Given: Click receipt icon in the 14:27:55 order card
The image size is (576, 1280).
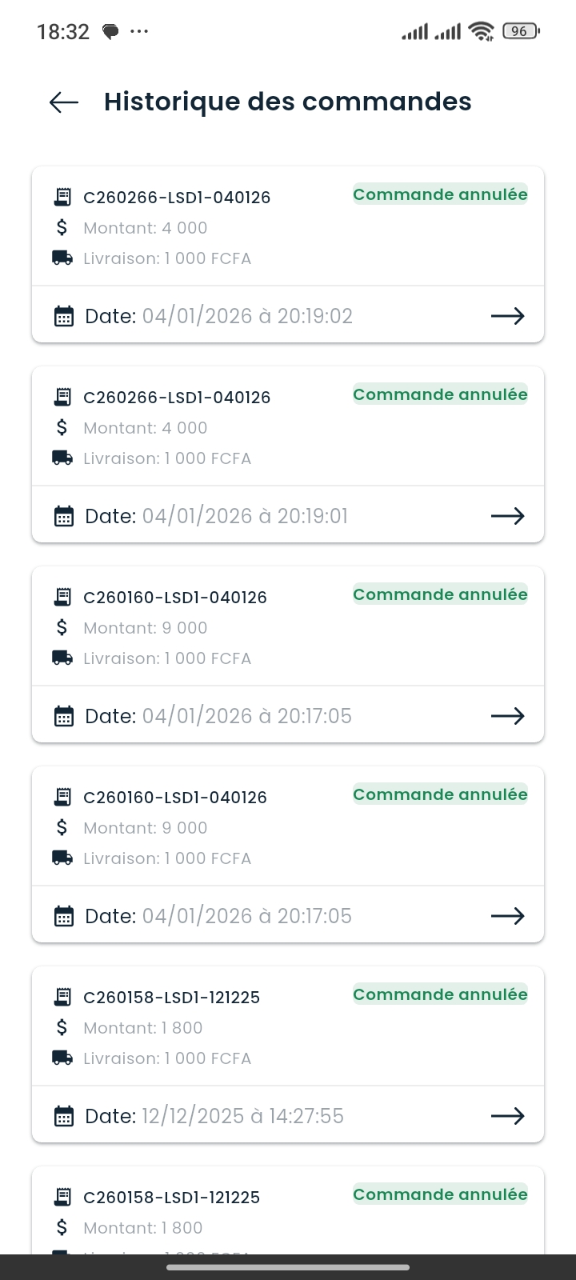Looking at the screenshot, I should tap(62, 997).
